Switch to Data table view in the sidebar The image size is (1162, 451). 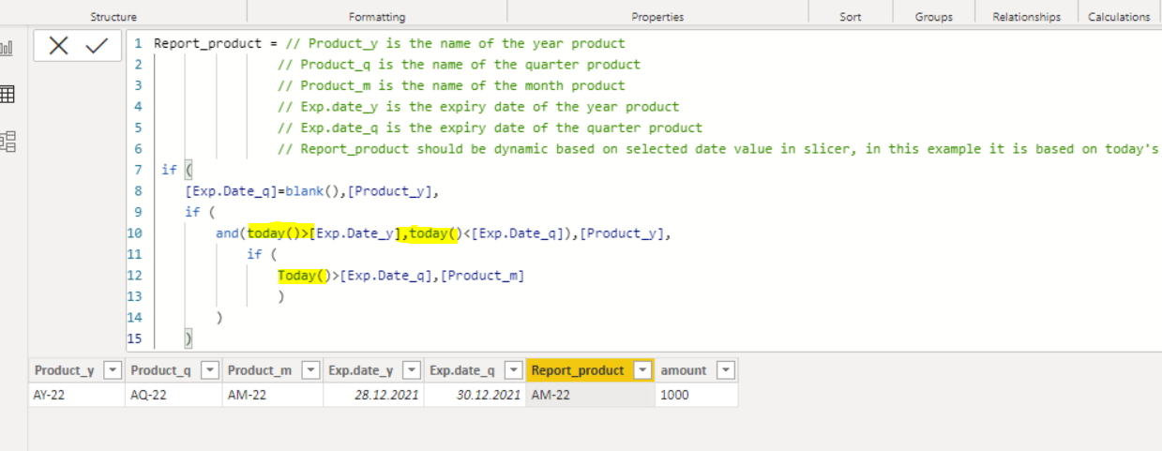click(x=8, y=94)
